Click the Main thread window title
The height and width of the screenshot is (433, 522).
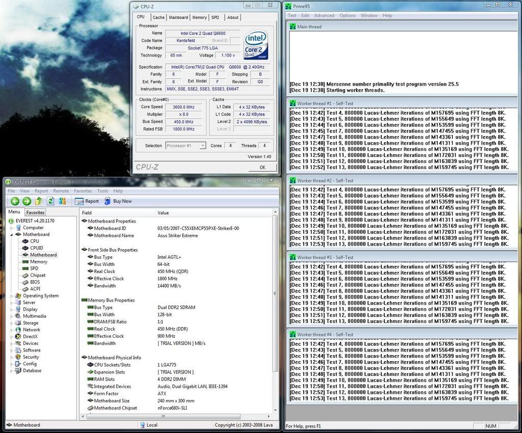(x=309, y=26)
